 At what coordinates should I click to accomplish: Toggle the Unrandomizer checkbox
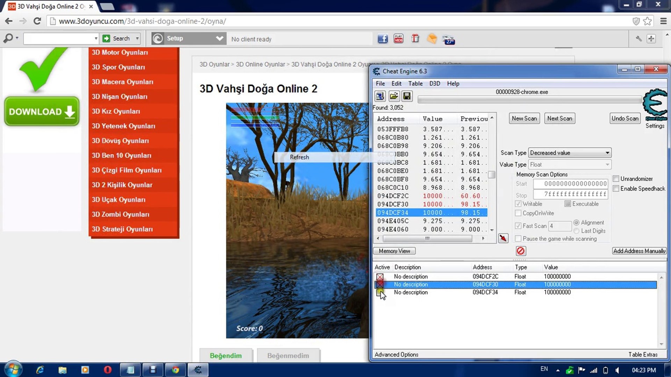click(616, 179)
